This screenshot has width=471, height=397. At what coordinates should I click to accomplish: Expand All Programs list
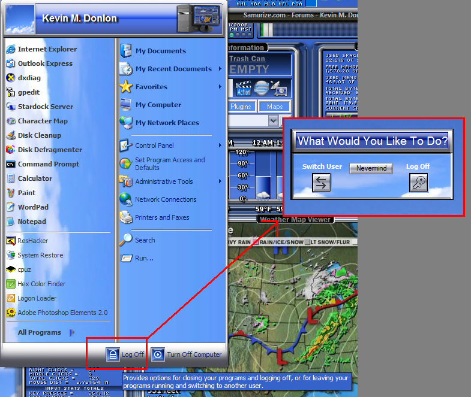coord(46,332)
